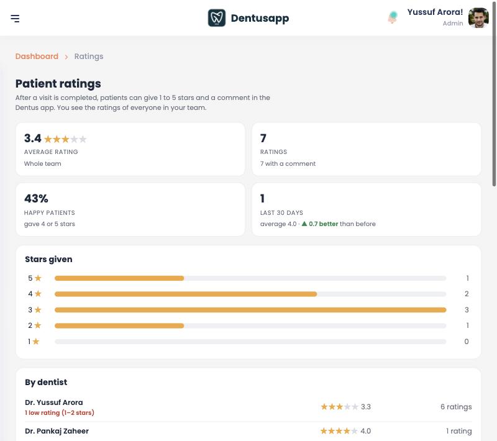Viewport: 497px width, 441px height.
Task: Click Dr. Yussuf Arora's star rating icons
Action: [x=339, y=406]
